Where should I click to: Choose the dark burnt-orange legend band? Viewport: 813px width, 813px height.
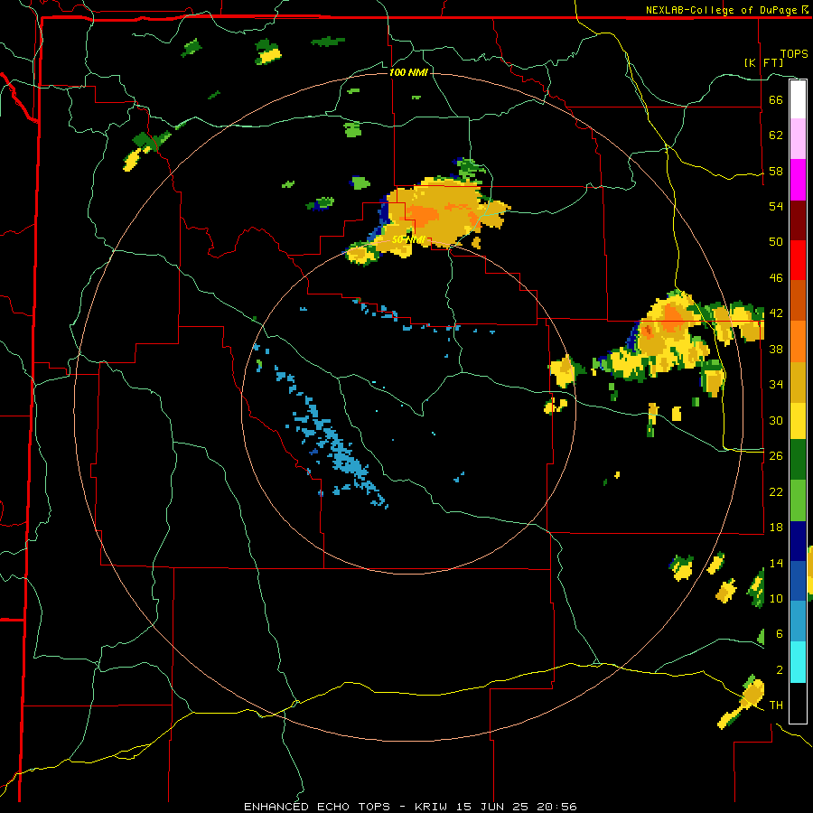coord(798,300)
